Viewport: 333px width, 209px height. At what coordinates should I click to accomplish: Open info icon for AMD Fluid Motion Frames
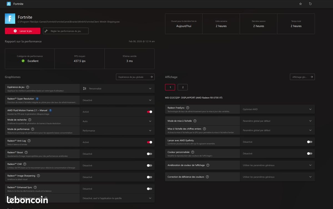[x=50, y=110]
